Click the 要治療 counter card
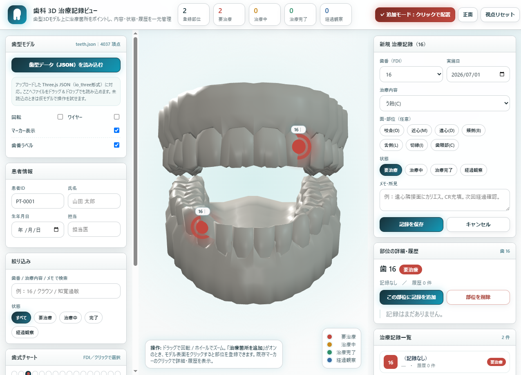 [229, 15]
